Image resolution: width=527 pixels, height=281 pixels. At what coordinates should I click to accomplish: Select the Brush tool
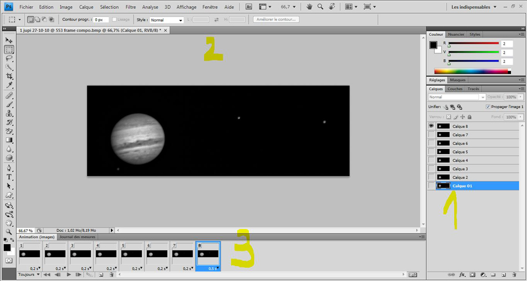click(9, 104)
